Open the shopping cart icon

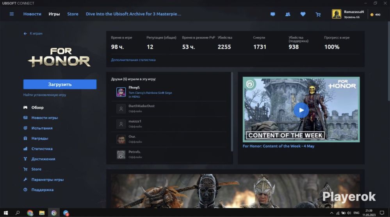(318, 14)
